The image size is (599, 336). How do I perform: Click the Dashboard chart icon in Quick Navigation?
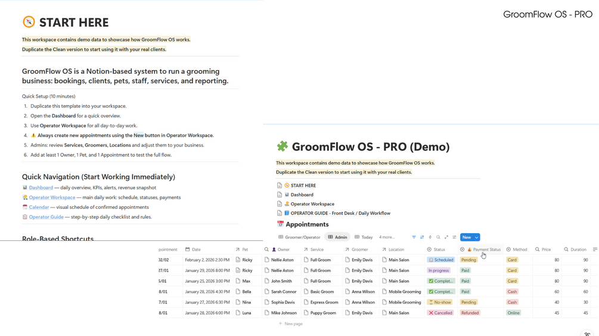coord(25,187)
